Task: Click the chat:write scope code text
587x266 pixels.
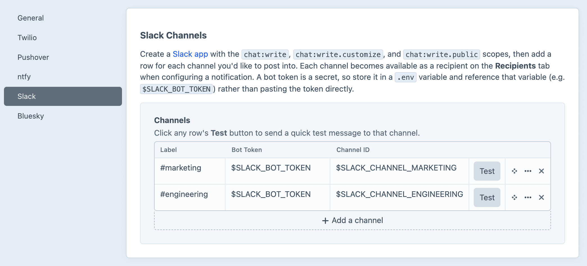Action: point(265,54)
